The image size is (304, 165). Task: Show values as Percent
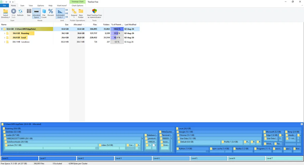[51, 12]
